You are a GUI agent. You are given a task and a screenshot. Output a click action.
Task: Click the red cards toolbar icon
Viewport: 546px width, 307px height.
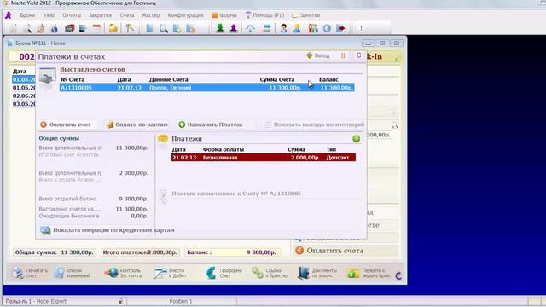[x=70, y=28]
